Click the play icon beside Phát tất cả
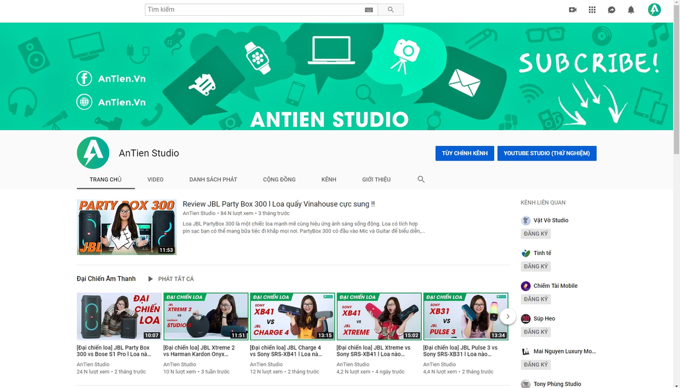 pyautogui.click(x=150, y=279)
